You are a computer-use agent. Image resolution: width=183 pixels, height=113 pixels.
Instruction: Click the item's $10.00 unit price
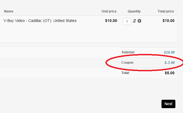click(x=111, y=21)
